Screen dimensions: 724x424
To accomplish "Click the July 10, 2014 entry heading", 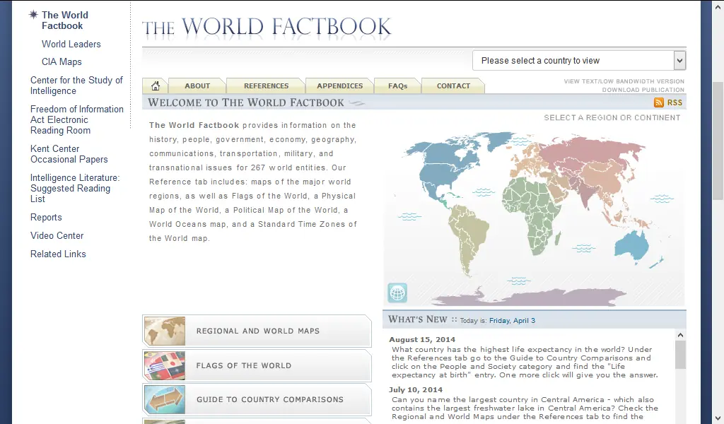I will tap(416, 390).
